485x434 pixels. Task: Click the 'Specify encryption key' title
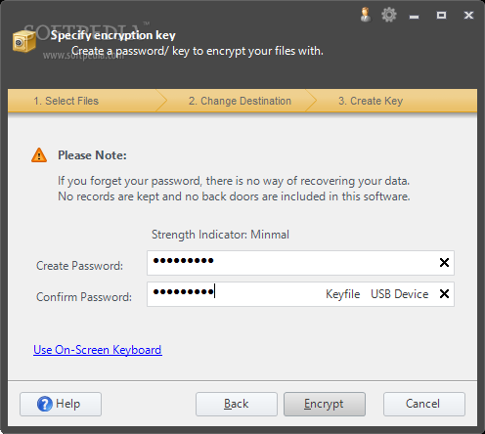click(113, 35)
